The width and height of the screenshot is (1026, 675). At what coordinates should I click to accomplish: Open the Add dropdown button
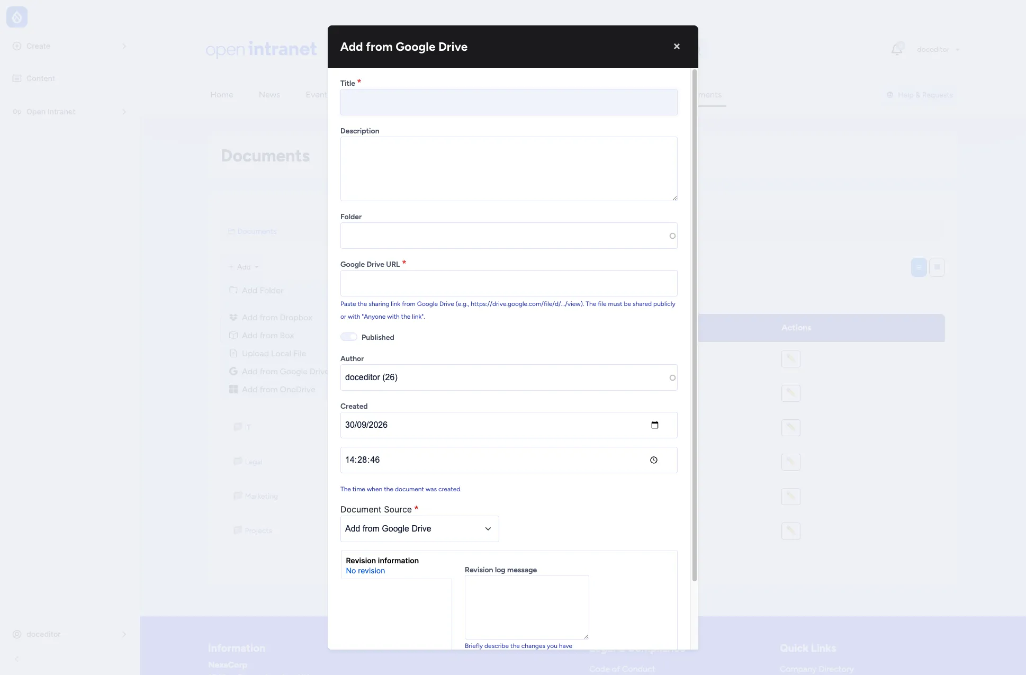coord(244,267)
